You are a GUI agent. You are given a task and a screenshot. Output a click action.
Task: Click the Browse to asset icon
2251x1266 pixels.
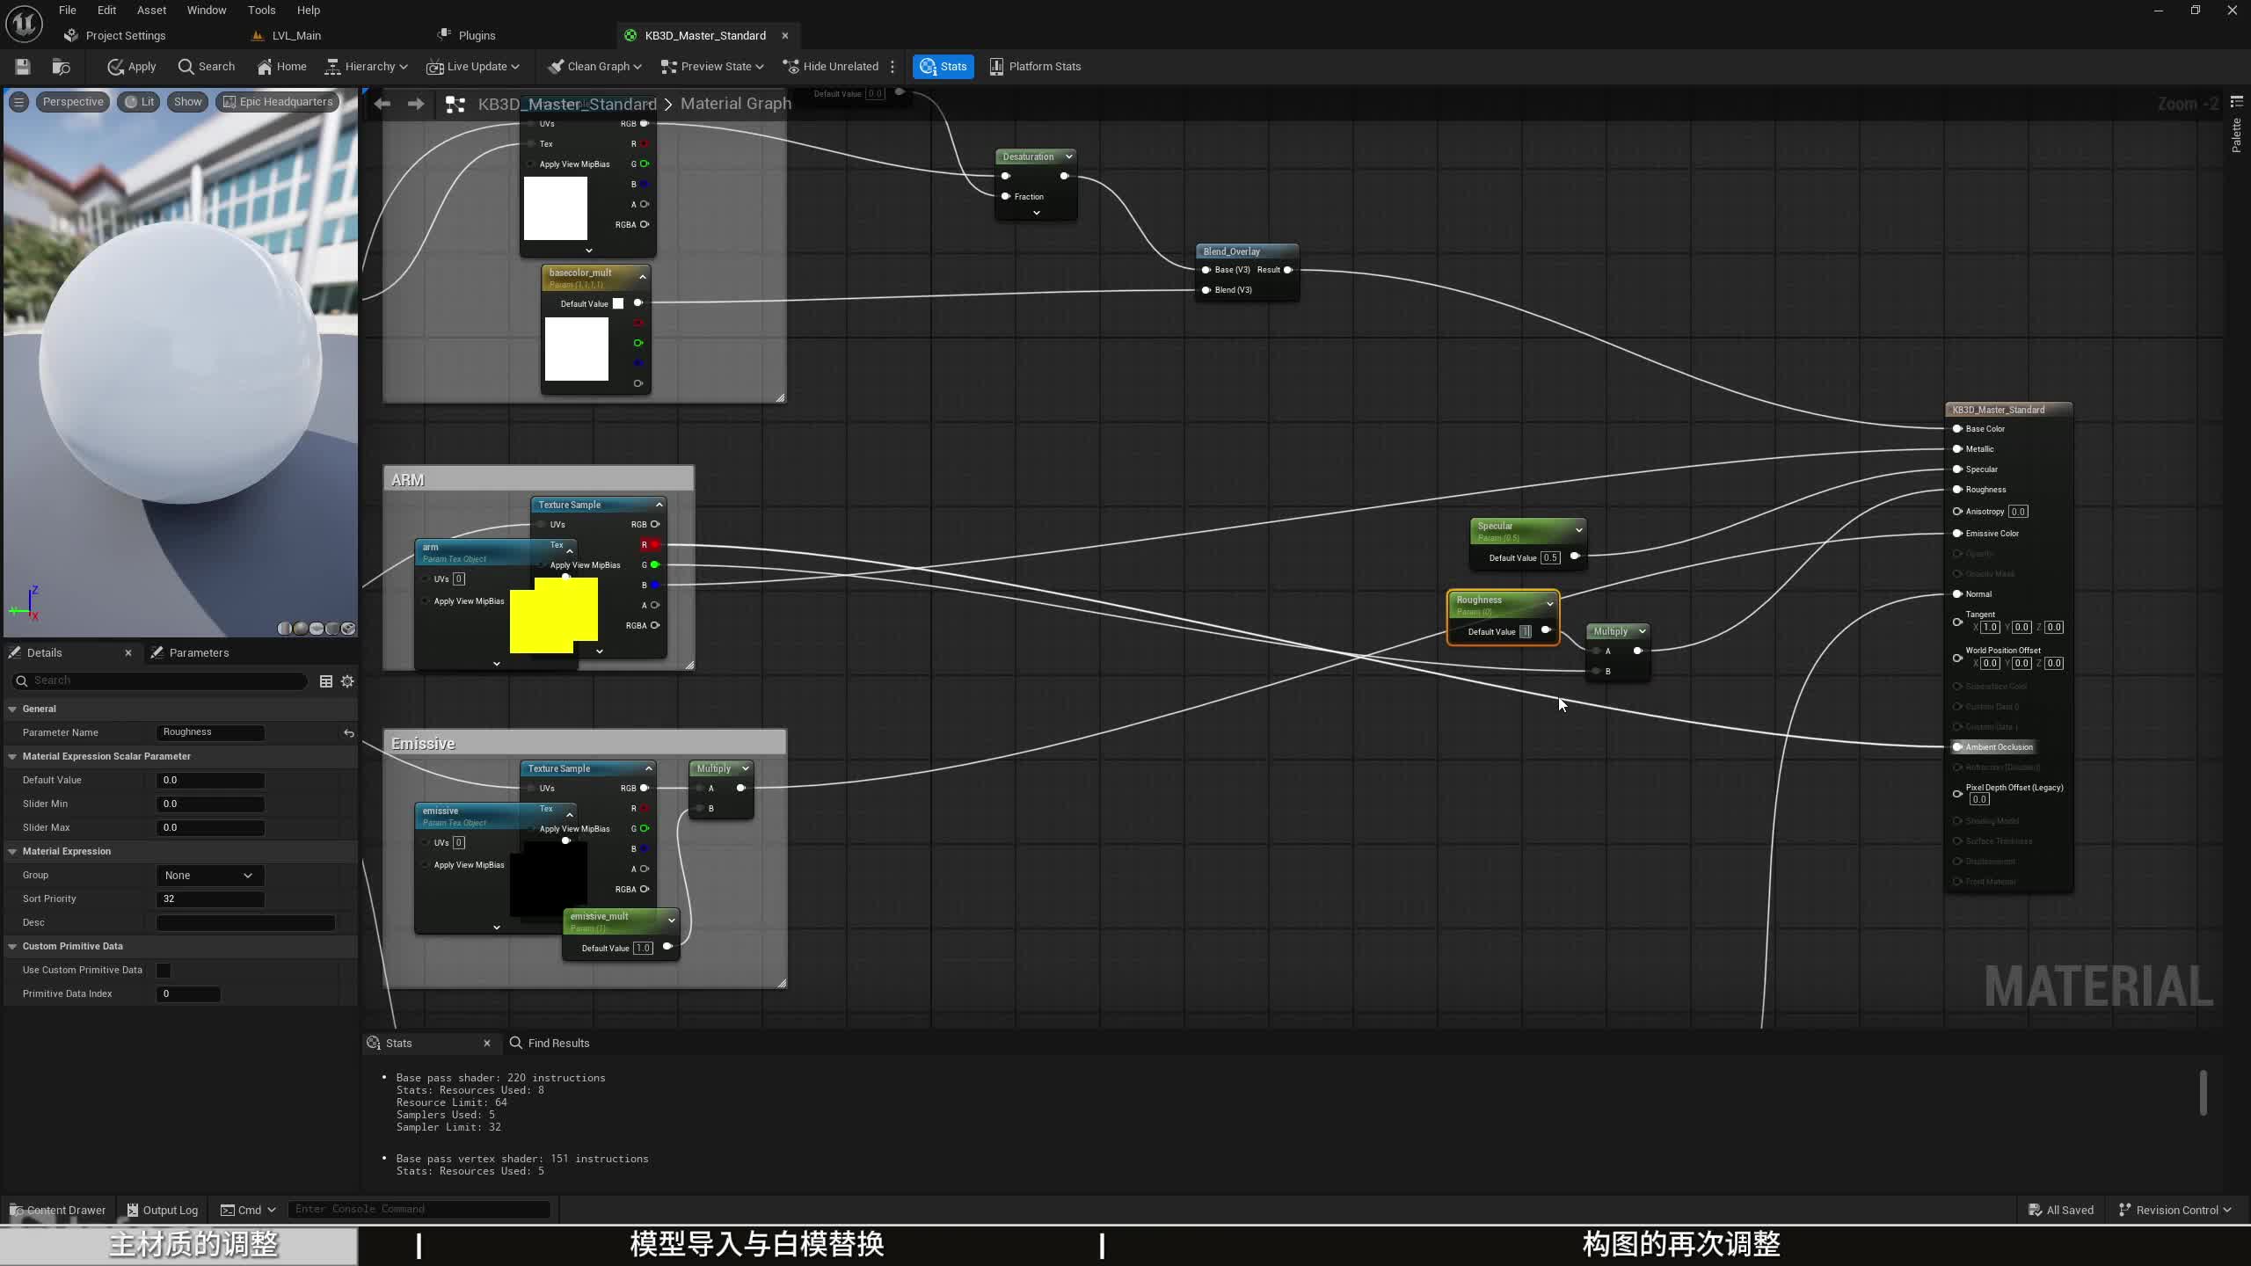[x=61, y=67]
